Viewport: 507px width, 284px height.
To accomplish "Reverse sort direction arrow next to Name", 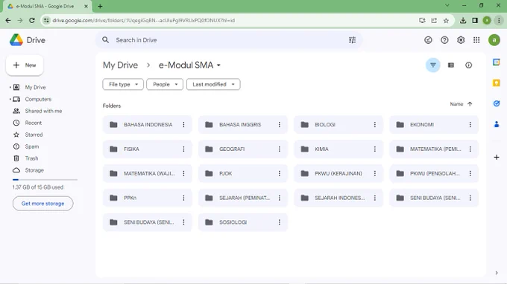I will coord(470,104).
